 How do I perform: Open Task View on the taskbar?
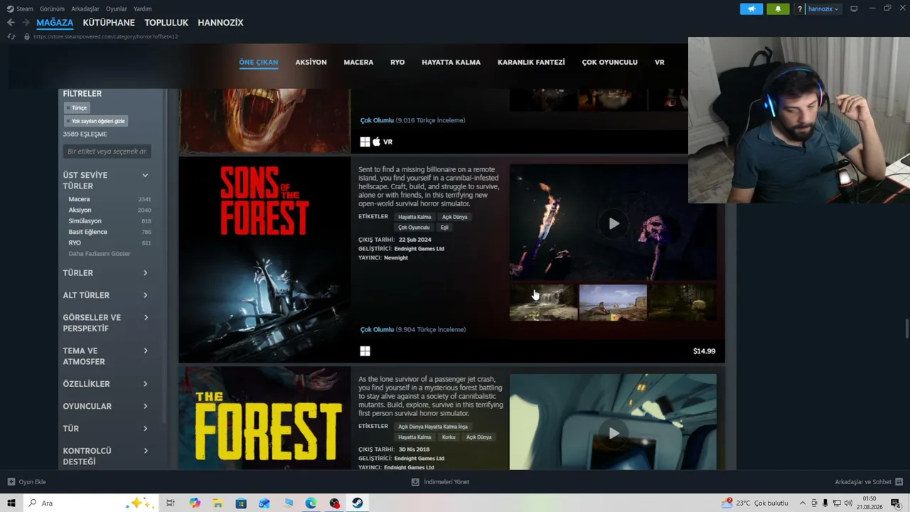(171, 503)
